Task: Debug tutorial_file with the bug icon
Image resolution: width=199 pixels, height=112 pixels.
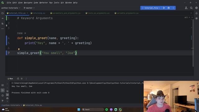Action: click(x=169, y=8)
